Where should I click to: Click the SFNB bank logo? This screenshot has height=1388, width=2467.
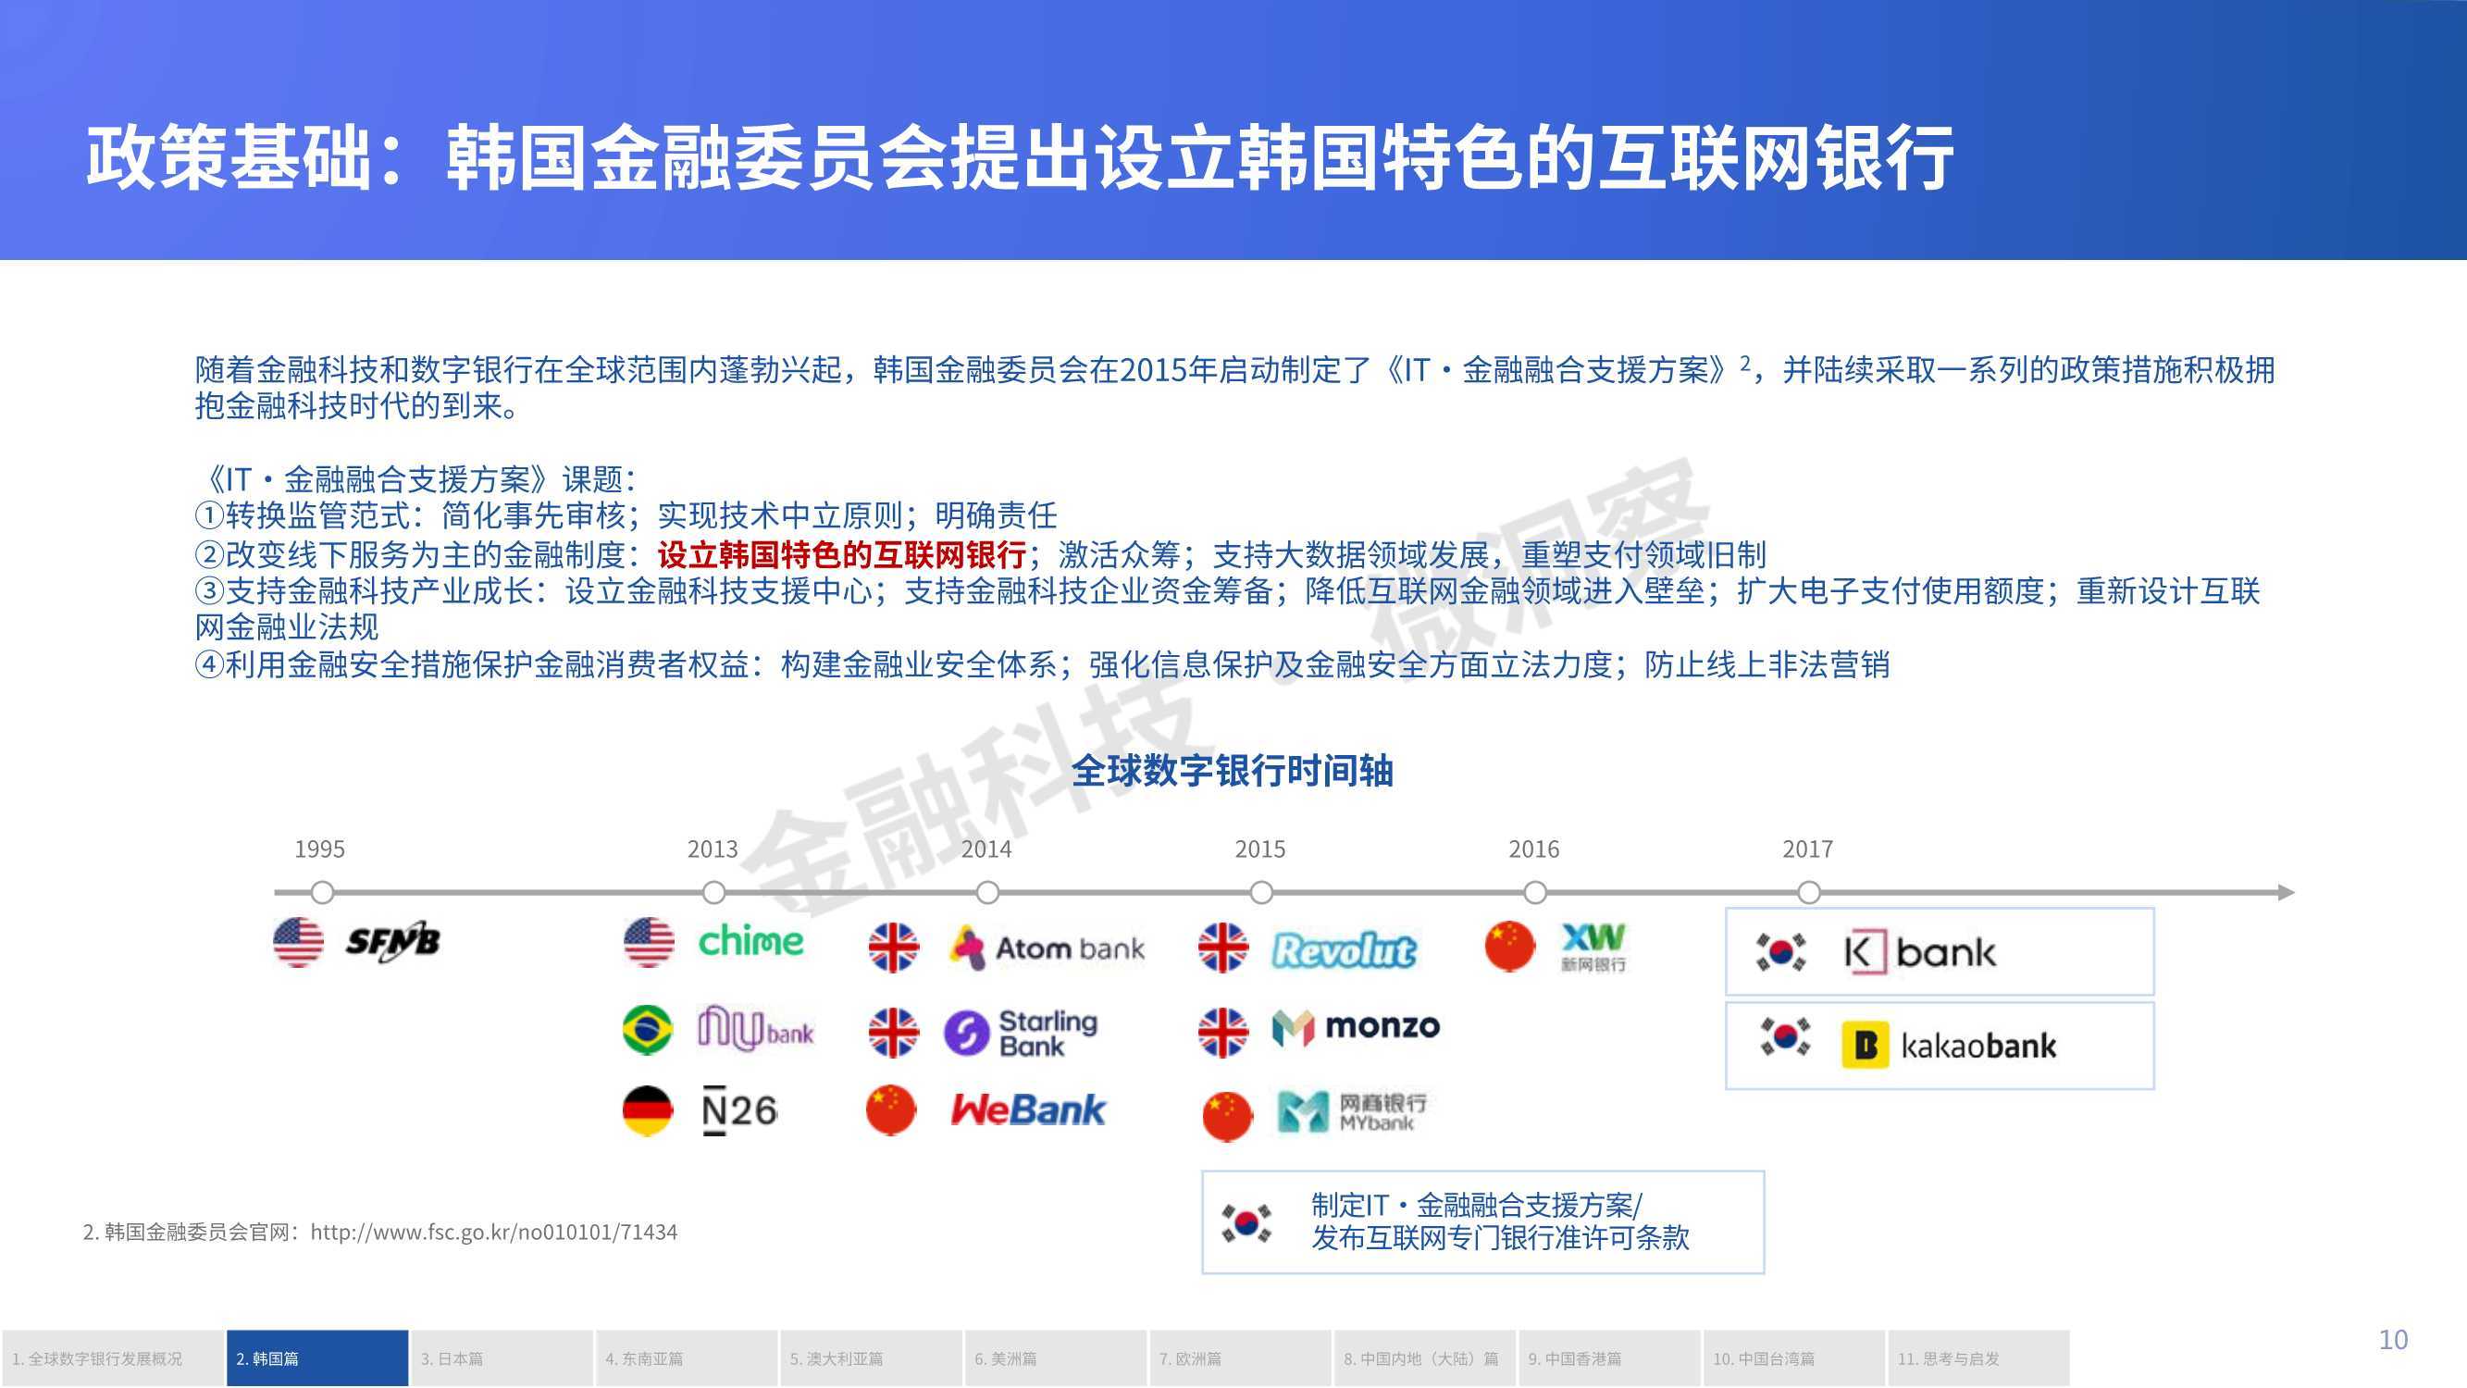click(392, 942)
